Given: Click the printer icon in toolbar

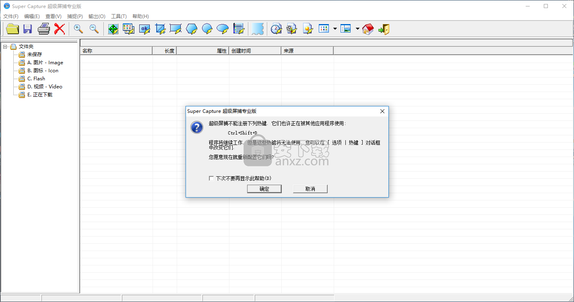Looking at the screenshot, I should pyautogui.click(x=44, y=29).
